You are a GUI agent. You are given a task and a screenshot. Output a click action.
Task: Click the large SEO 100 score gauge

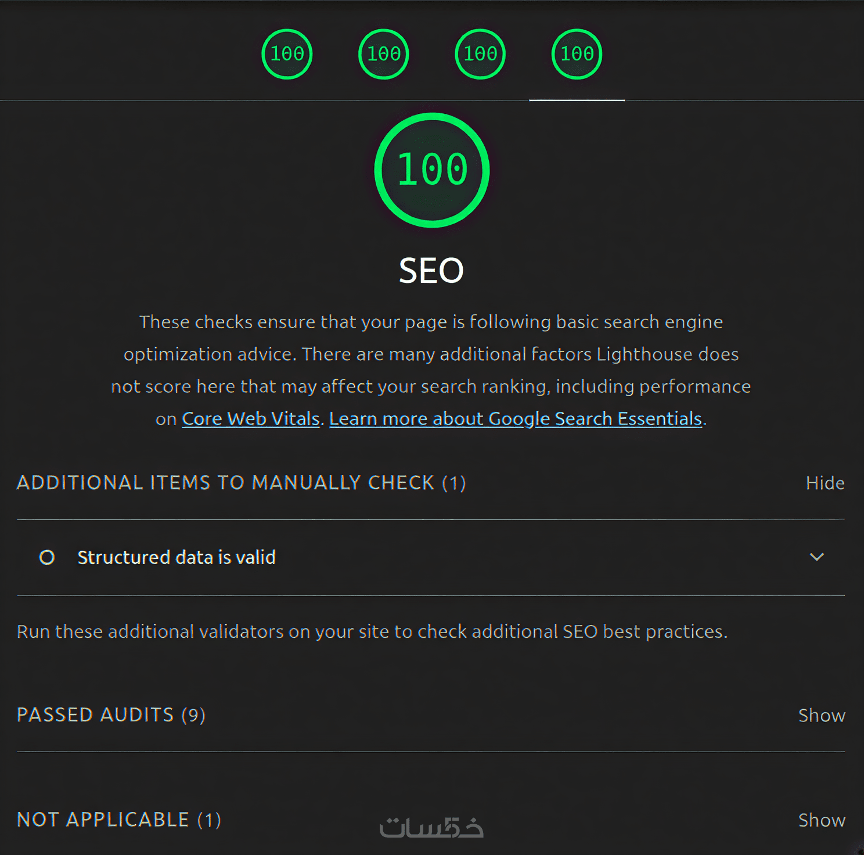coord(432,170)
